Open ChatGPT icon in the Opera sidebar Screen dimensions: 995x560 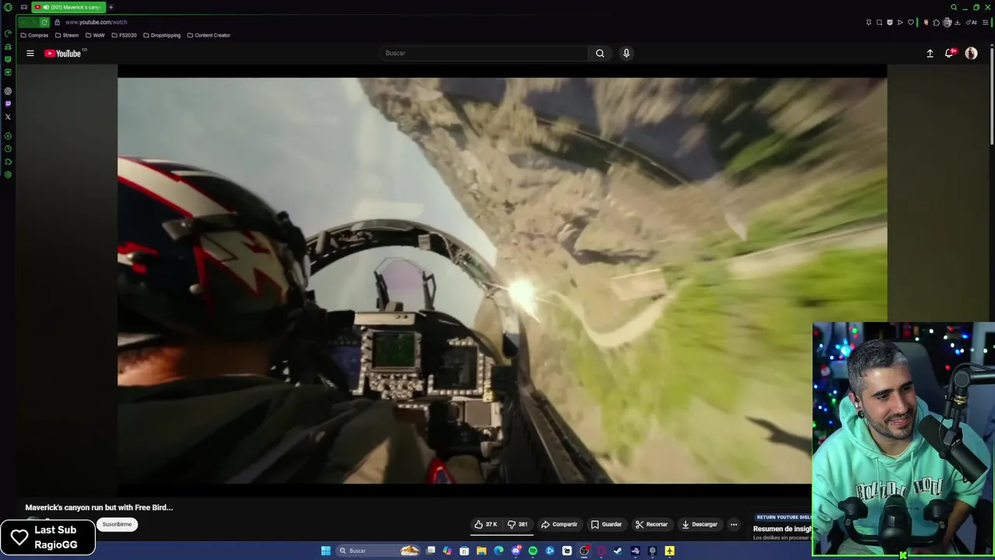8,91
